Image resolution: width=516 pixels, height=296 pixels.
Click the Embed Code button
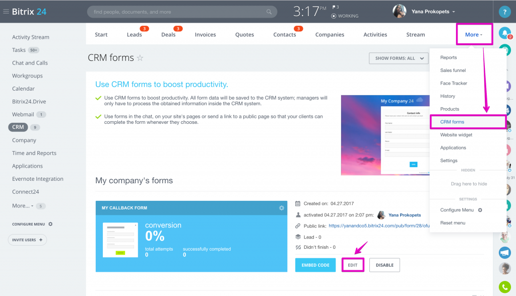tap(315, 265)
